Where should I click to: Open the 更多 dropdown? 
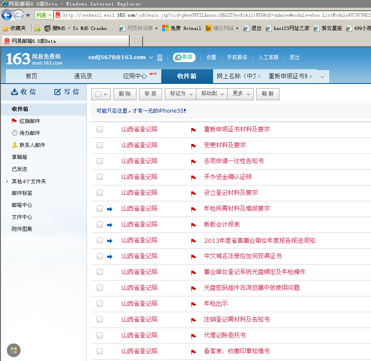coord(240,94)
